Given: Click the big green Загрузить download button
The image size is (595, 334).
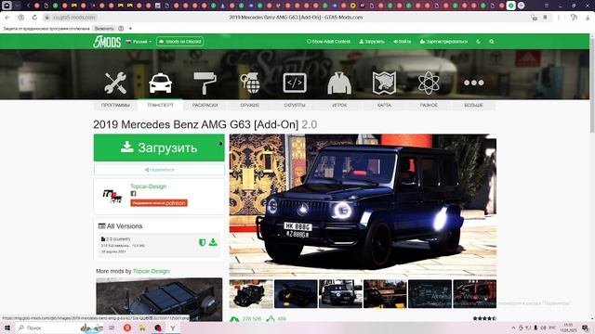Looking at the screenshot, I should pos(159,148).
